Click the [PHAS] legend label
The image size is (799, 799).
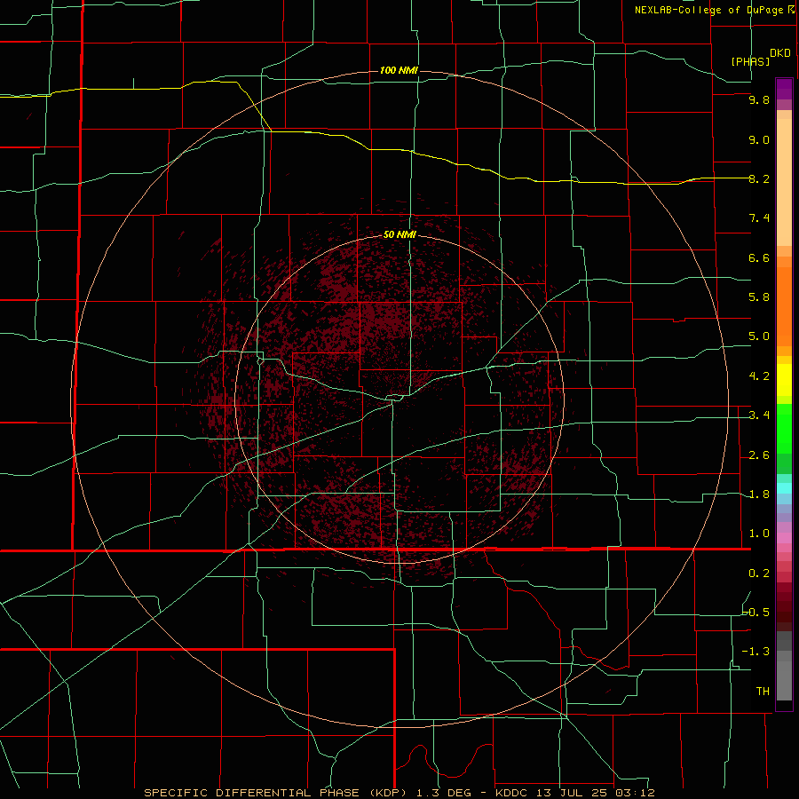(x=750, y=61)
